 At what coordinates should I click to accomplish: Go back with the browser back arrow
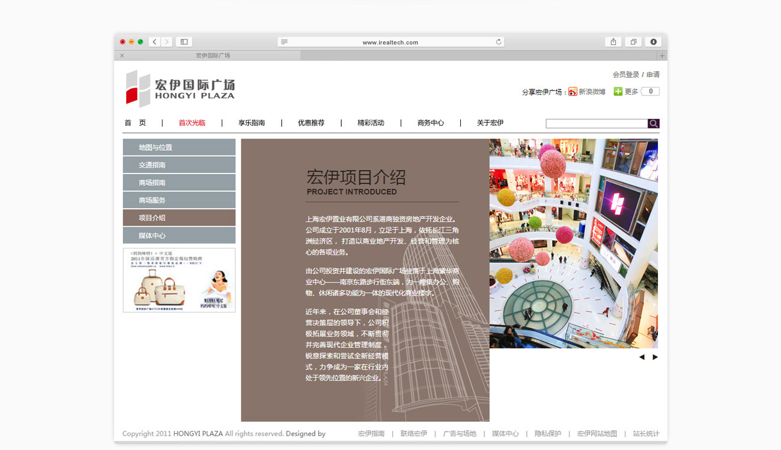155,42
